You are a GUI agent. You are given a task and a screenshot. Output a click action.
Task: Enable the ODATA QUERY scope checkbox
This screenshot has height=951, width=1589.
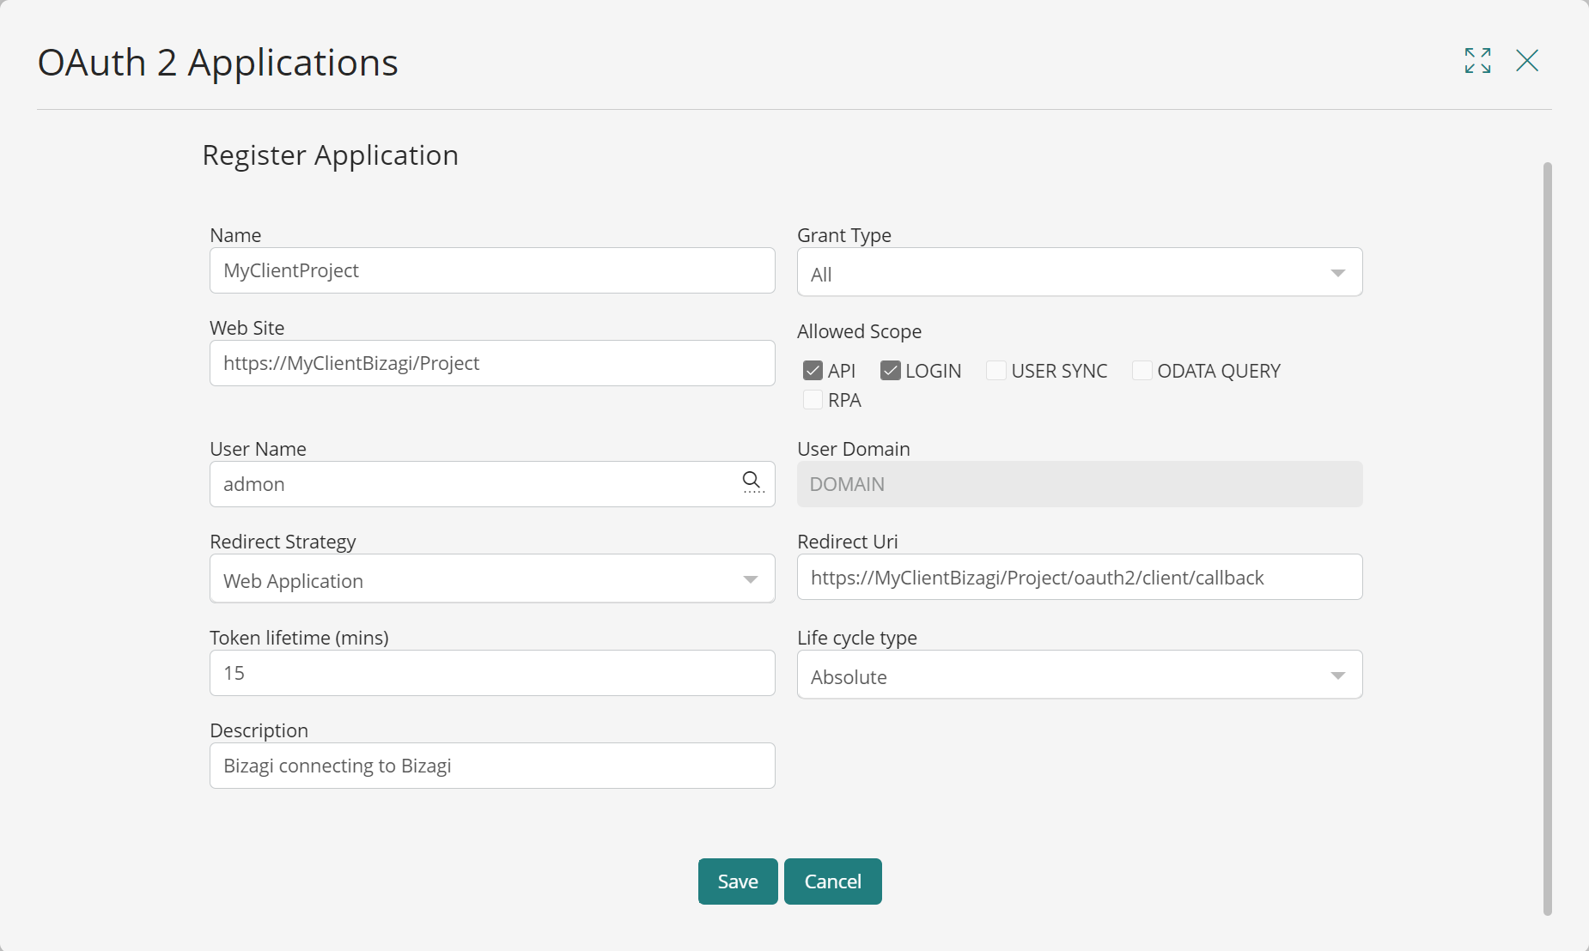click(x=1142, y=371)
